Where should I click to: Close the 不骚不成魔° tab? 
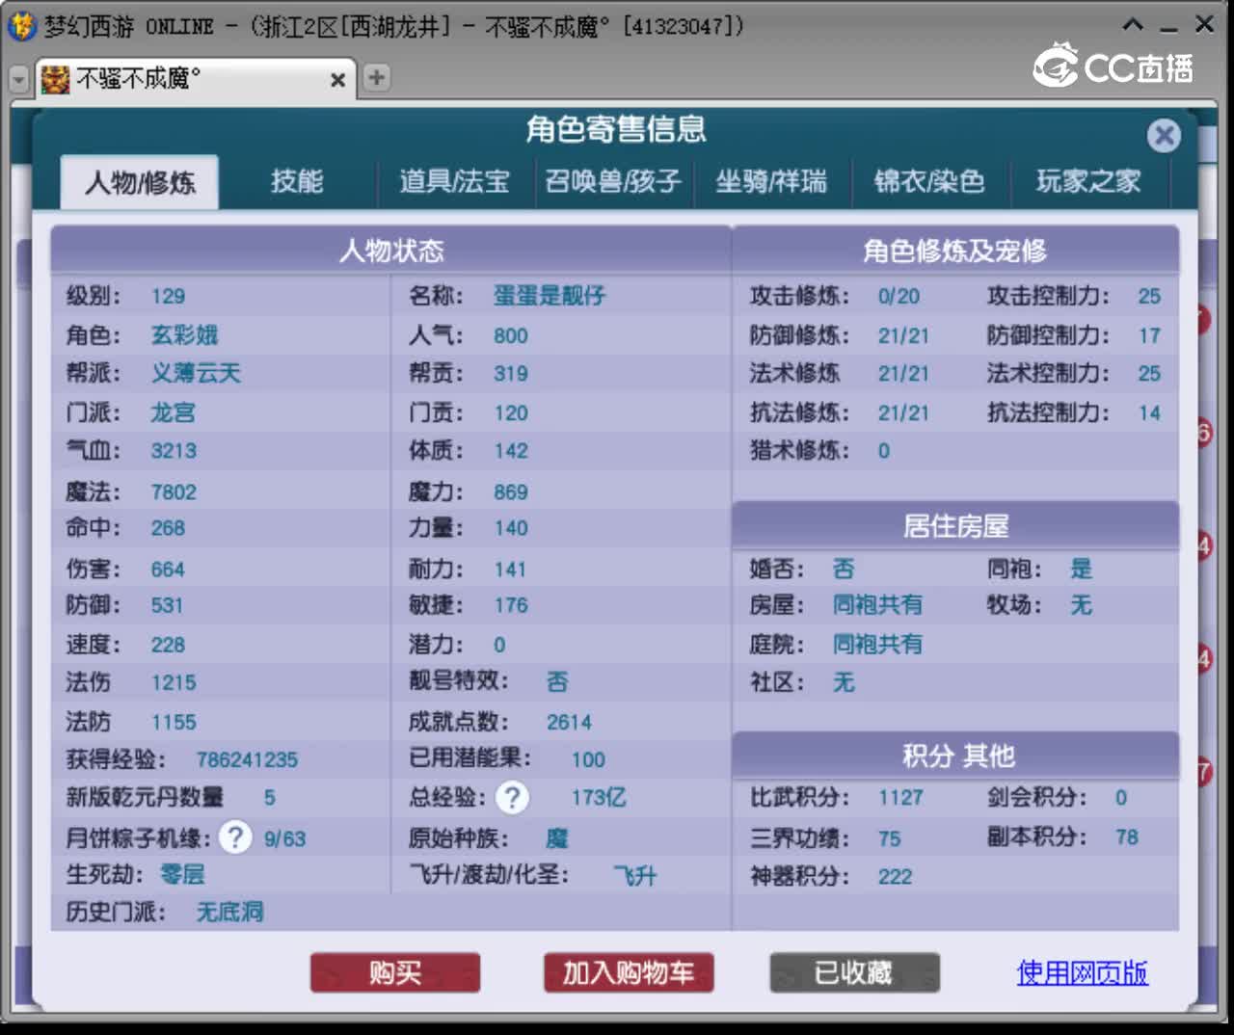[337, 80]
